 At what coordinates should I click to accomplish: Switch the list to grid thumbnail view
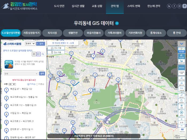point(34,54)
